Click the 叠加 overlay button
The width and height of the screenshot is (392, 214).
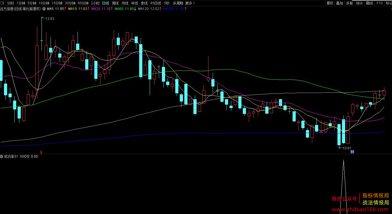click(x=339, y=3)
